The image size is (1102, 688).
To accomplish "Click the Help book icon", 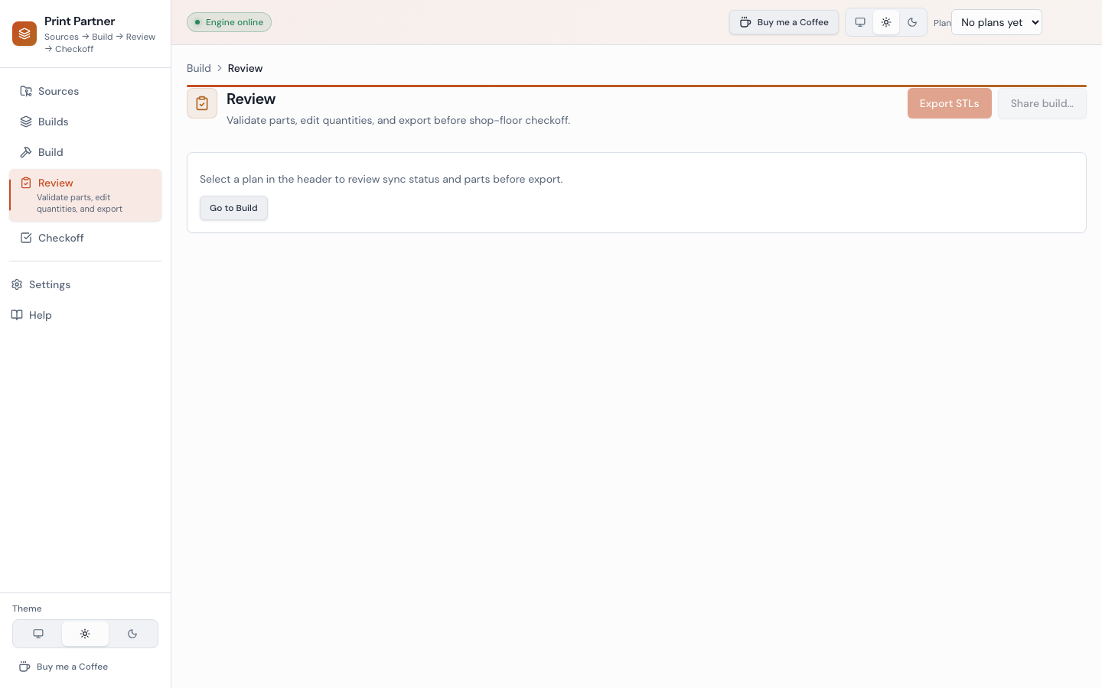I will pyautogui.click(x=17, y=315).
